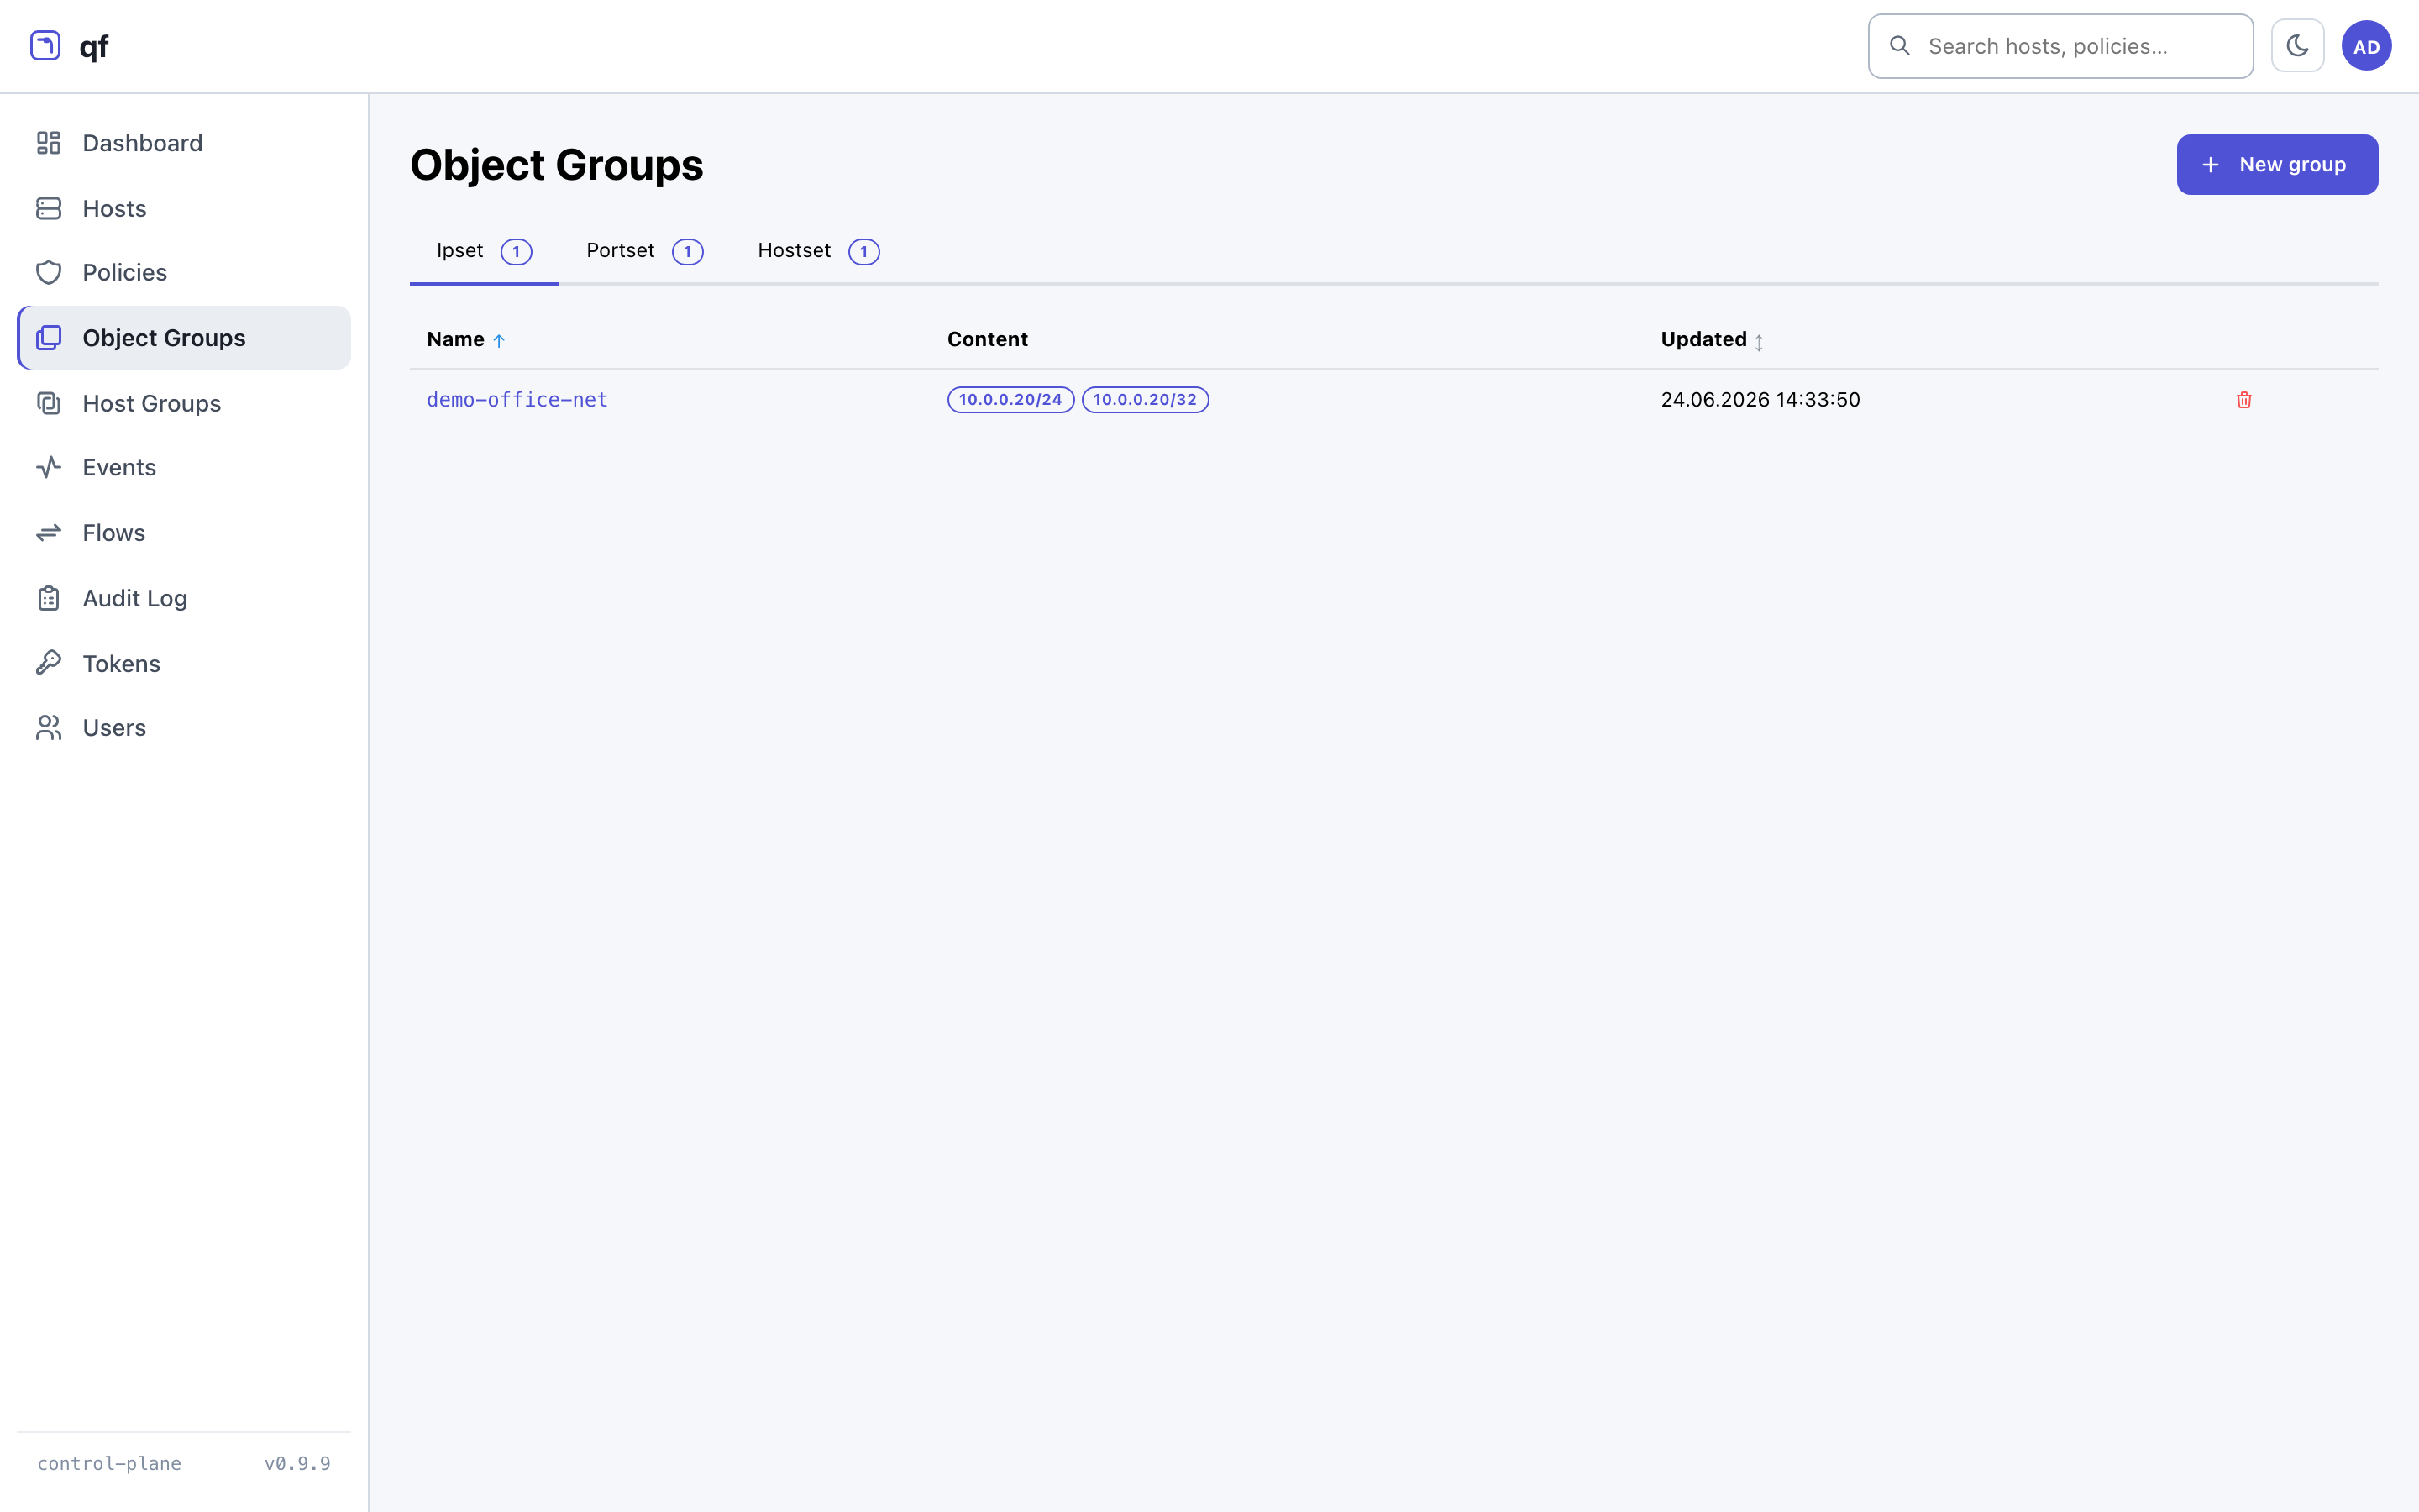Click the Audit Log clipboard icon
2419x1512 pixels.
(49, 598)
